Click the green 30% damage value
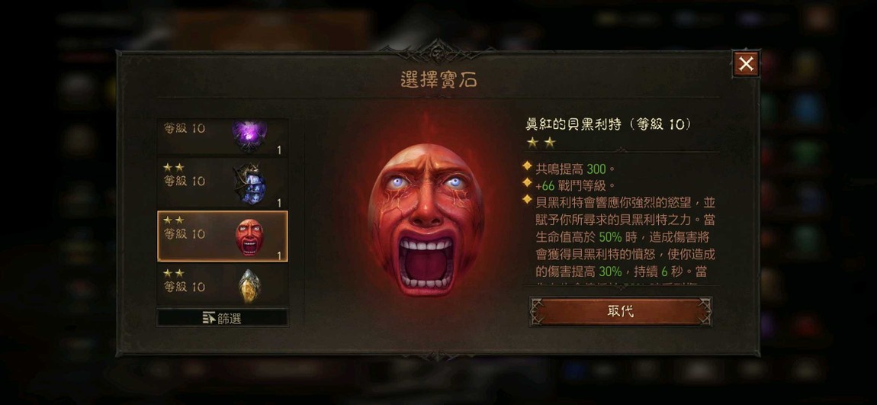877x405 pixels. (x=610, y=272)
